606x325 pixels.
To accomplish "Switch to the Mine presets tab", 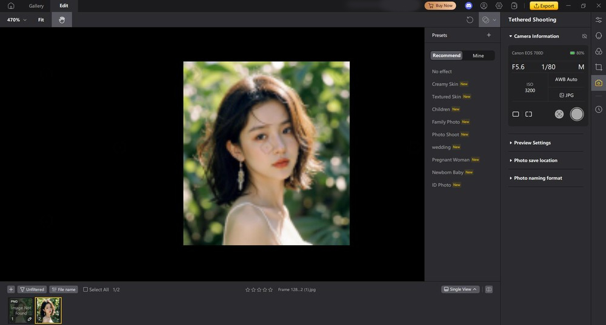I will pyautogui.click(x=478, y=56).
